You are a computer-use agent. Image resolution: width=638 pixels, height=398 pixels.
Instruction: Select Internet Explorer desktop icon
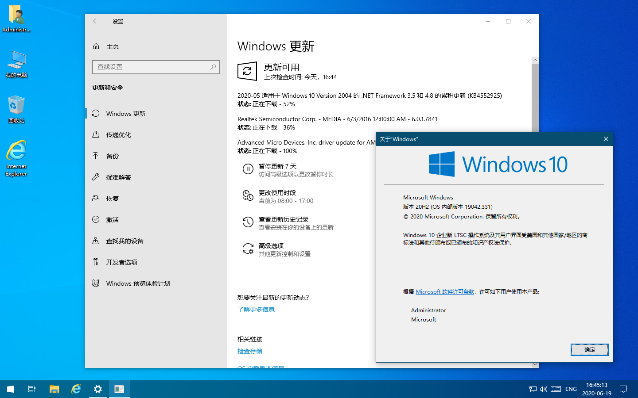16,158
